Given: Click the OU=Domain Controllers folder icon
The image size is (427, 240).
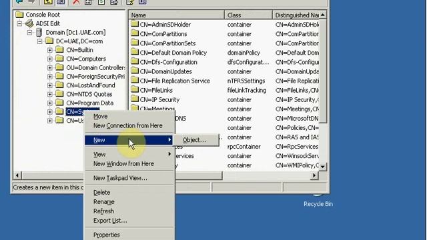Looking at the screenshot, I should pos(59,67).
